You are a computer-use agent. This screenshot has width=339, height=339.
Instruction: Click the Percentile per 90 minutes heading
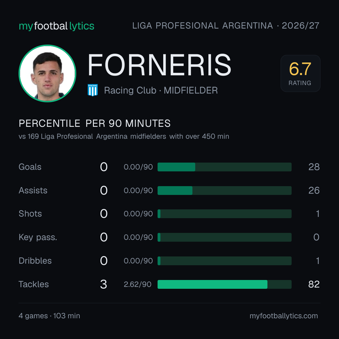point(95,123)
